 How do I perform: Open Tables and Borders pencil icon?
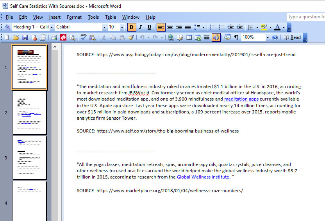[180, 37]
